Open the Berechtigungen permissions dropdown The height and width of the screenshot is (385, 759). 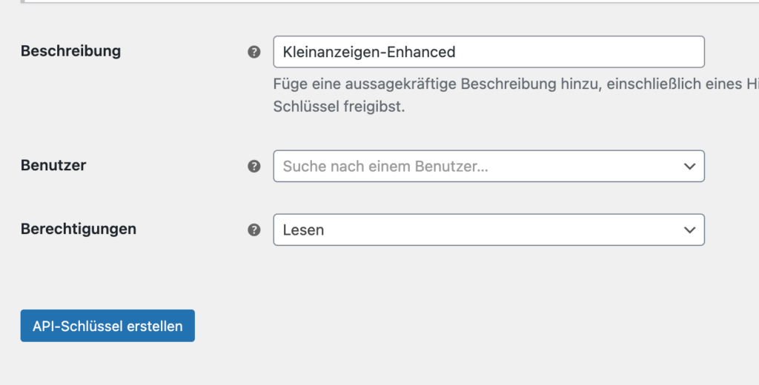(x=489, y=230)
